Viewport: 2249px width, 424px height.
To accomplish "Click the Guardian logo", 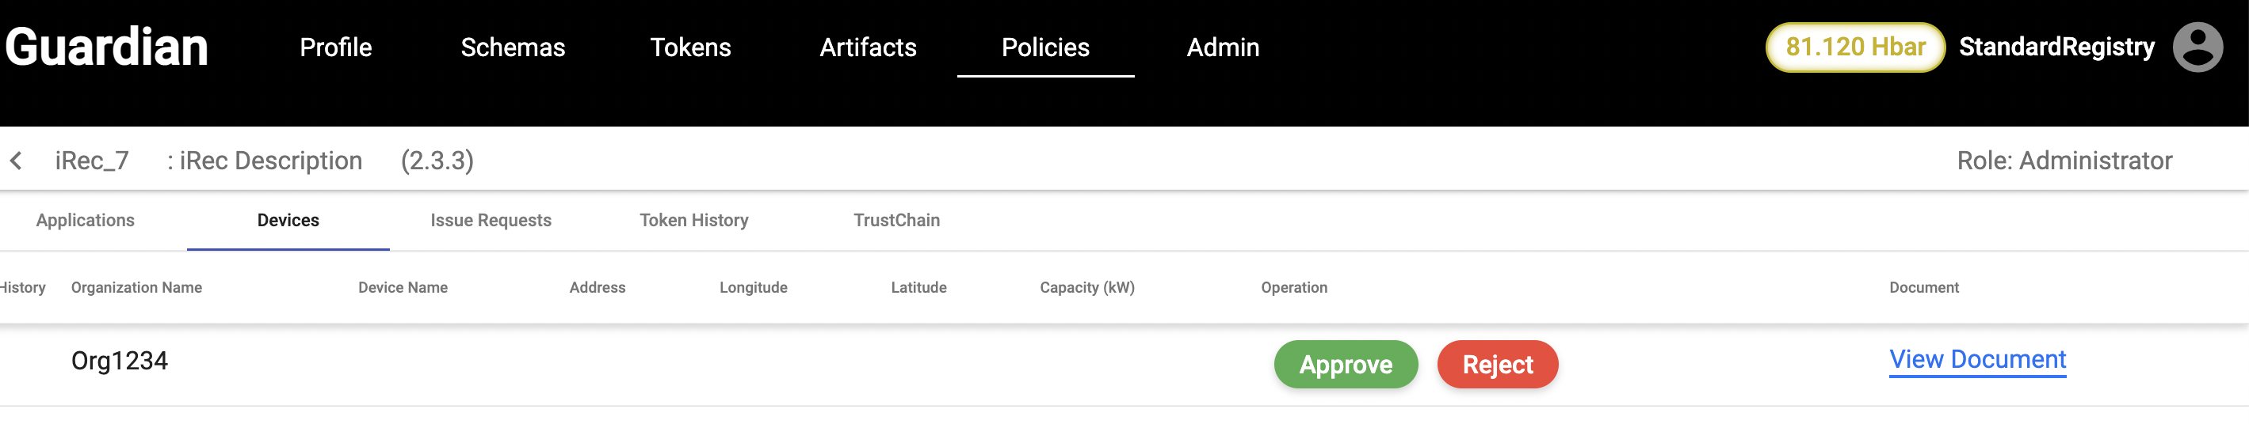I will pyautogui.click(x=106, y=47).
